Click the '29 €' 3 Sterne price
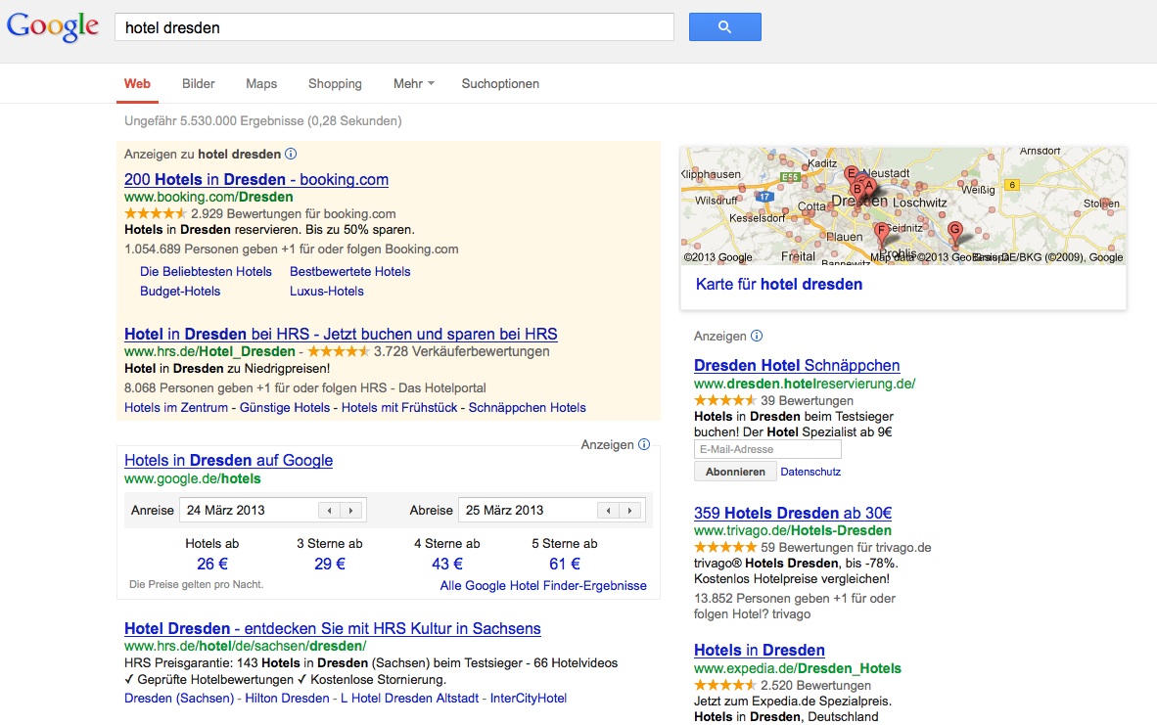Viewport: 1157px width, 725px height. 329,564
